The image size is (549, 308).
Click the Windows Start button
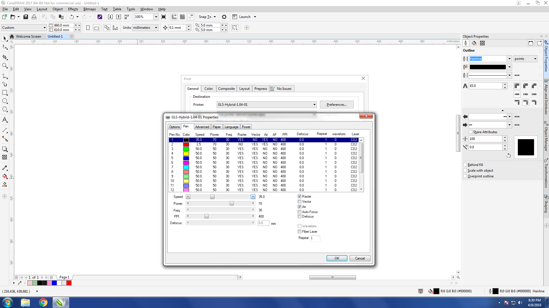point(7,302)
